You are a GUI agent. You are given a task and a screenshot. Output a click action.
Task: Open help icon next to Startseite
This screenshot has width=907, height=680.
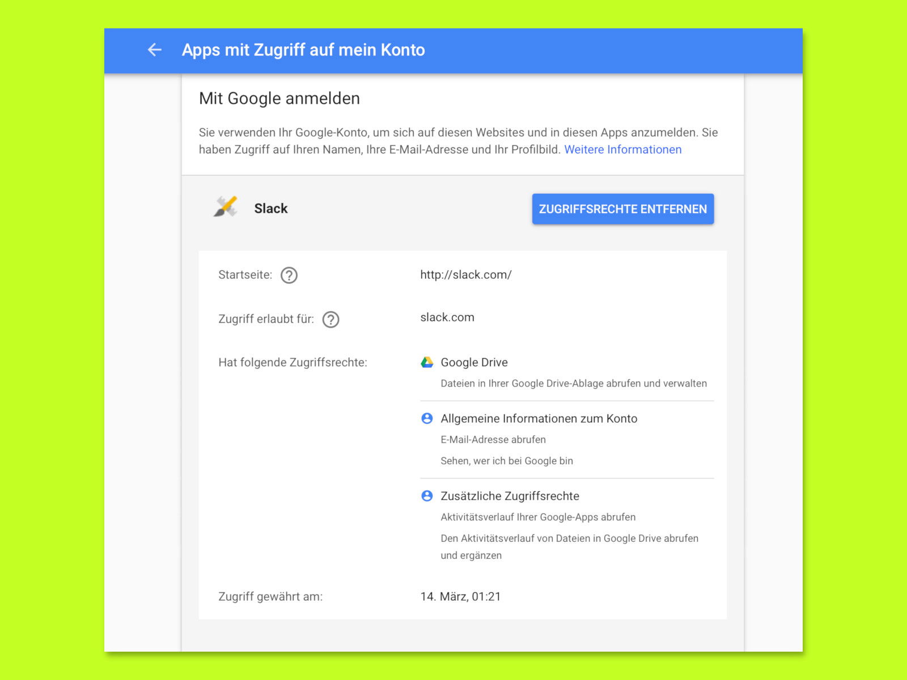(x=289, y=275)
